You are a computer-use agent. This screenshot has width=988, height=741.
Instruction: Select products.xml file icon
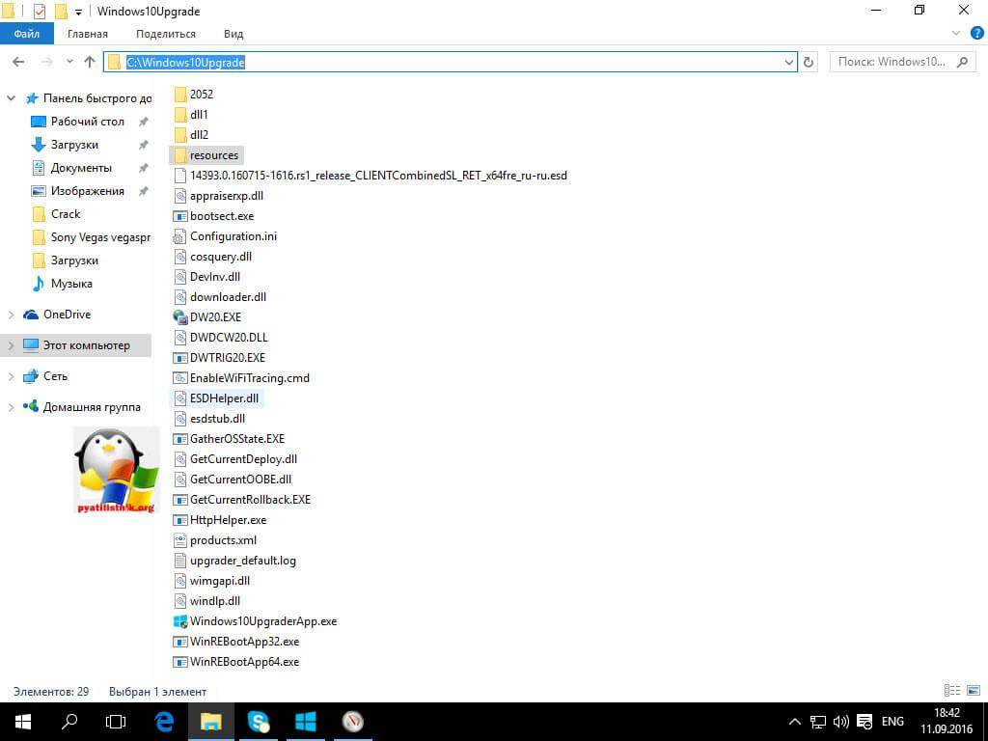coord(180,540)
